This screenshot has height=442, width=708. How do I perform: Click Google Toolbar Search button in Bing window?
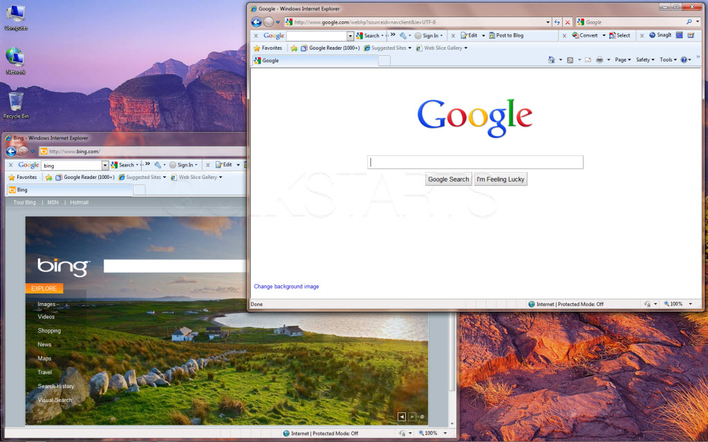[123, 164]
